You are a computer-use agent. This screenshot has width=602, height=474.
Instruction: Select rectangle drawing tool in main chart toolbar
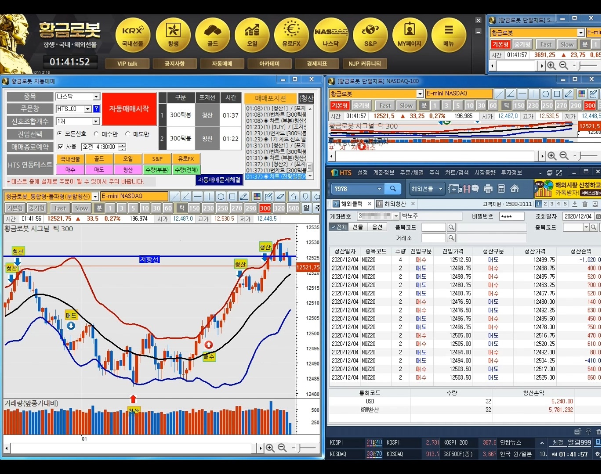click(x=232, y=196)
